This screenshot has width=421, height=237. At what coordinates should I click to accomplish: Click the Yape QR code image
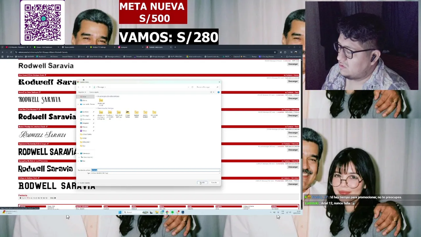click(42, 22)
